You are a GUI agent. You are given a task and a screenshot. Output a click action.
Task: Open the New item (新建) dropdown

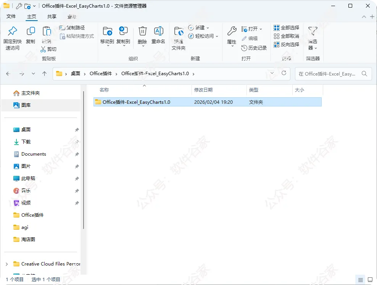(x=198, y=28)
